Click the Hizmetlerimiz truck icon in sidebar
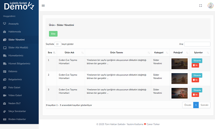The width and height of the screenshot is (215, 129). click(5, 56)
